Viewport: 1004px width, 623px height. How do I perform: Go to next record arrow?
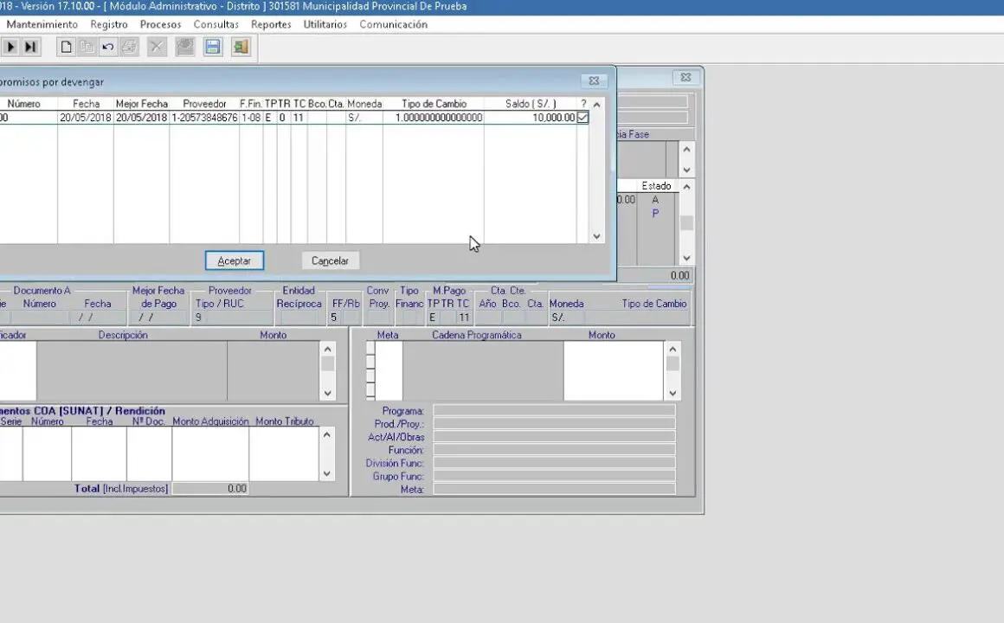click(10, 47)
